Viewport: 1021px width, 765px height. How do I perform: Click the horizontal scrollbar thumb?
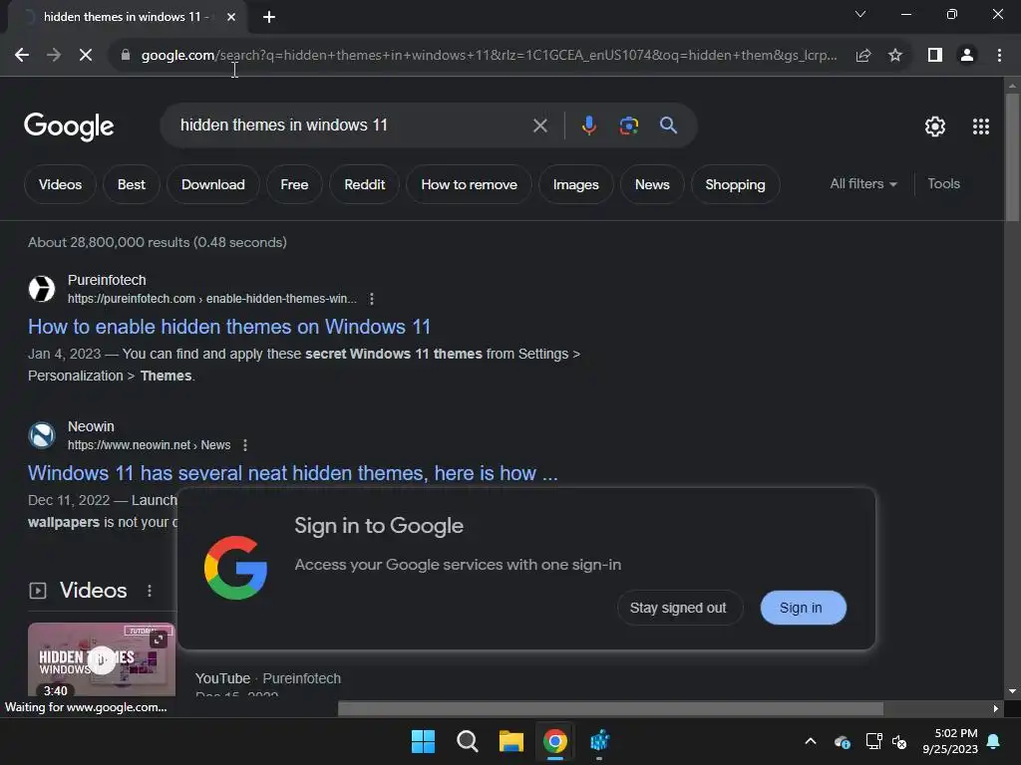611,708
